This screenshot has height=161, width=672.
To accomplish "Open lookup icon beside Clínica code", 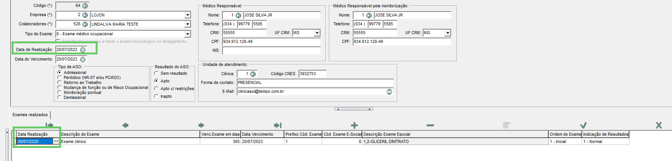I will (253, 74).
